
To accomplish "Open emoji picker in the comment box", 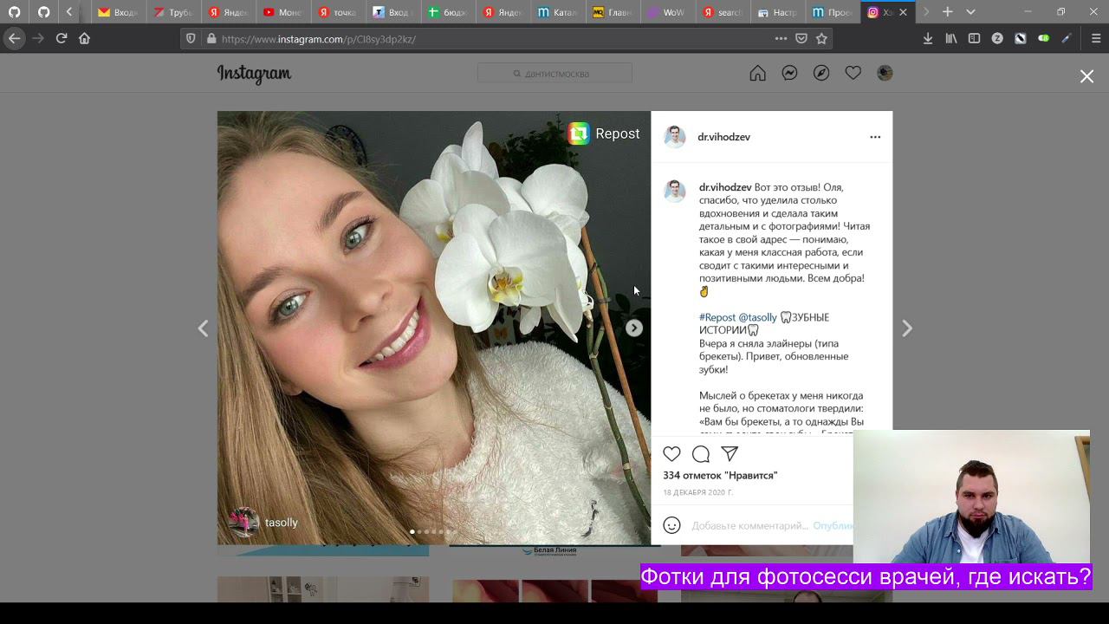I will (x=671, y=525).
